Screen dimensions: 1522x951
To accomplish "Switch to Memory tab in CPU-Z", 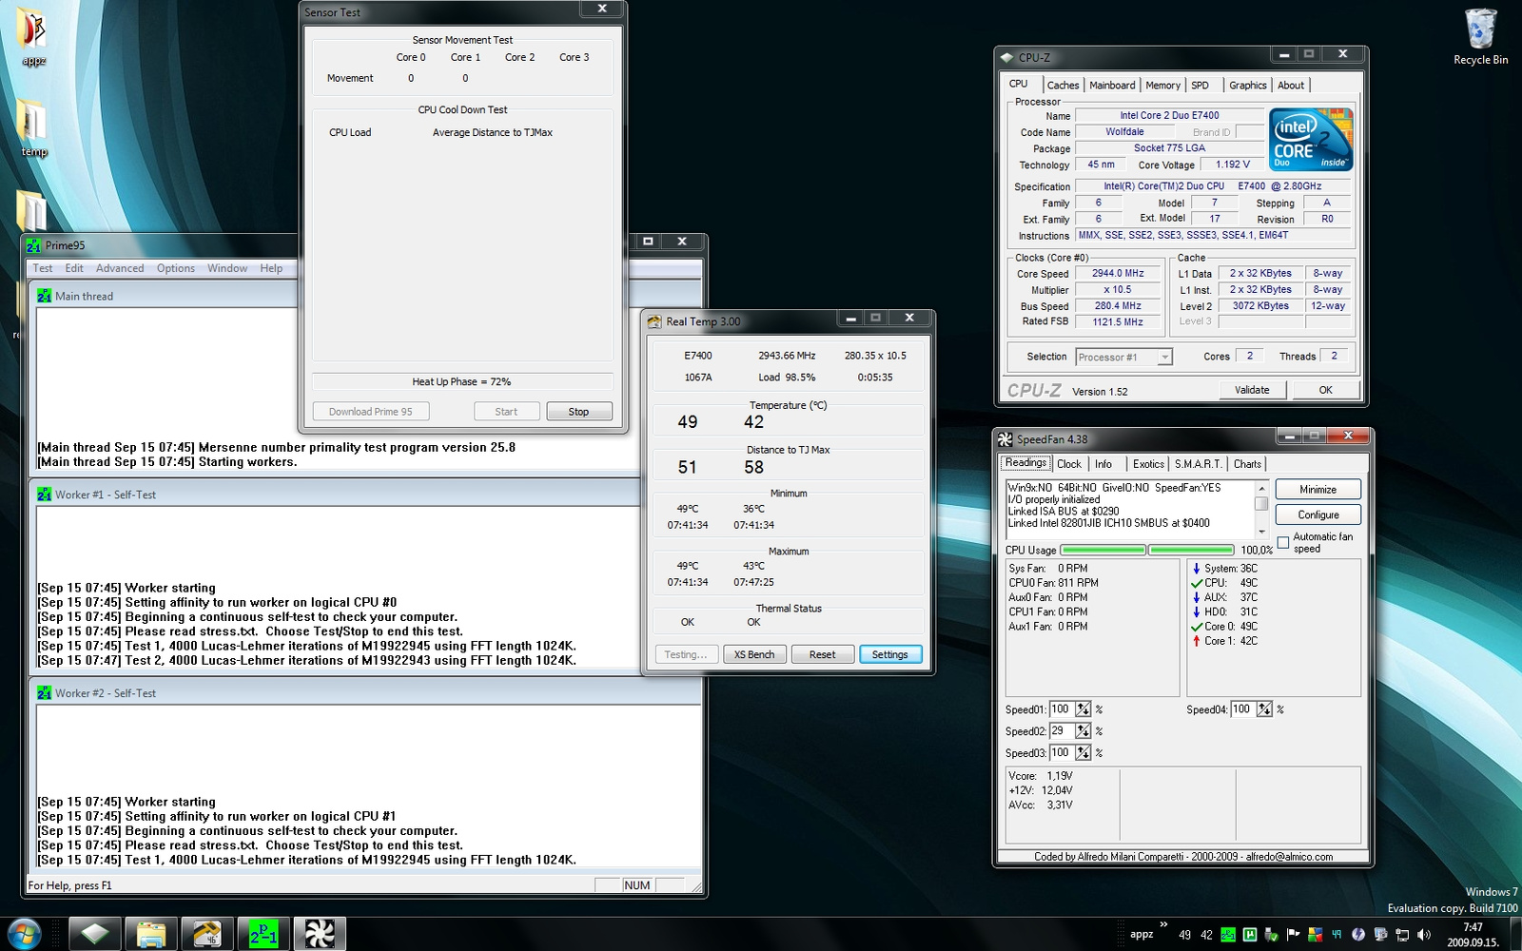I will [1162, 86].
